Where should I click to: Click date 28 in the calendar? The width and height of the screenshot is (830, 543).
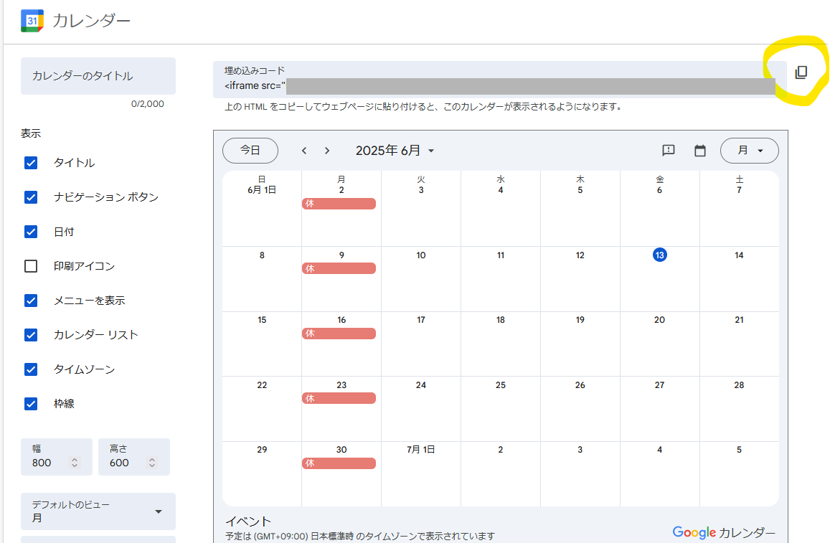pos(739,385)
